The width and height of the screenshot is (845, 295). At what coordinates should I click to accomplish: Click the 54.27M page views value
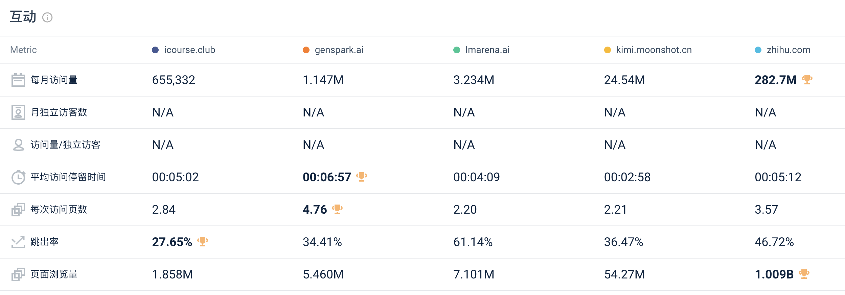point(624,274)
